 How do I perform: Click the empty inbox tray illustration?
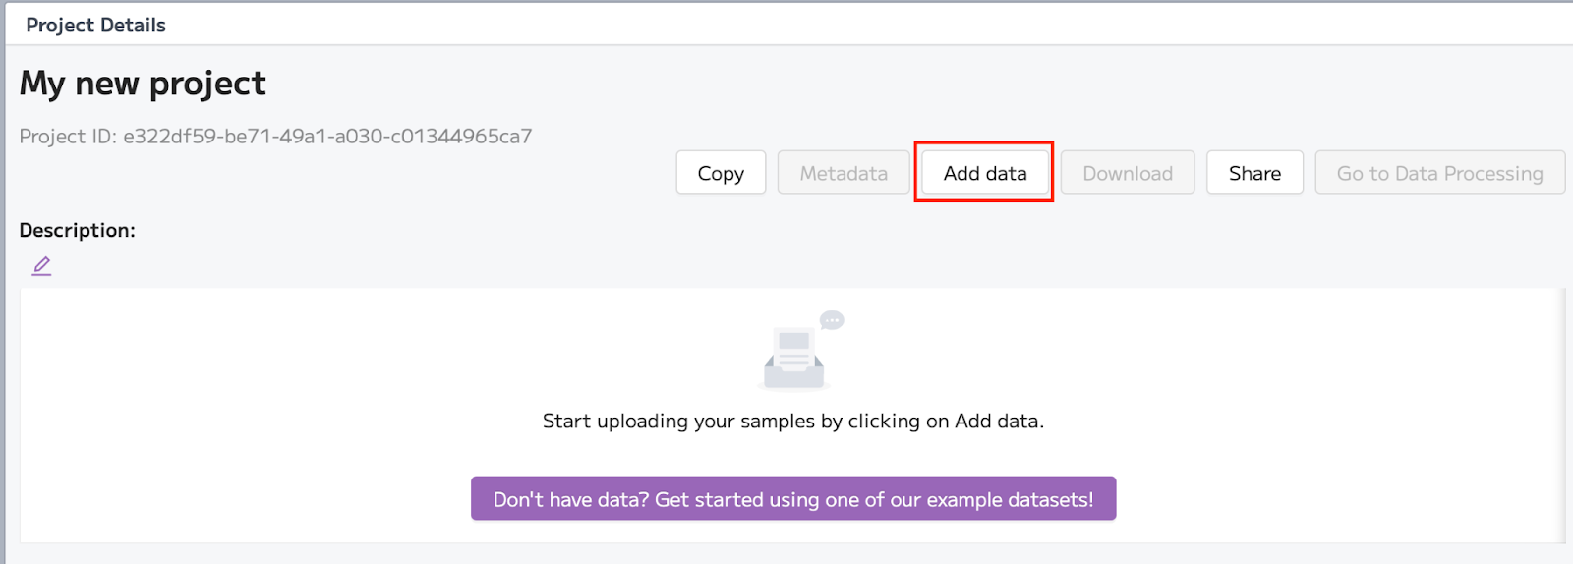pyautogui.click(x=793, y=359)
